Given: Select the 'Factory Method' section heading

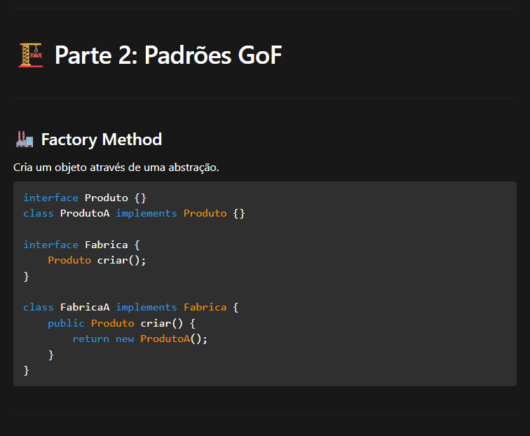Looking at the screenshot, I should click(101, 139).
